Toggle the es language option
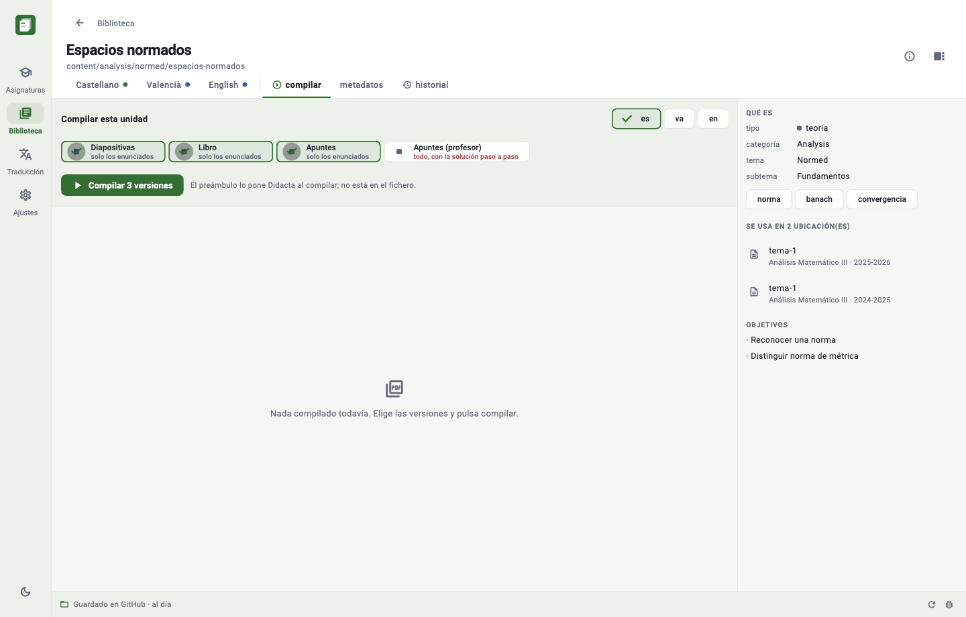This screenshot has height=617, width=966. (x=637, y=119)
